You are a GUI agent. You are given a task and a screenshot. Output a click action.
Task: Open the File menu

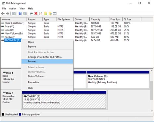[4, 8]
